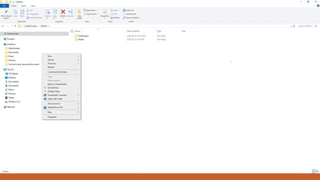Click Copy path in the ribbon
The image size is (320, 180).
[32, 14]
